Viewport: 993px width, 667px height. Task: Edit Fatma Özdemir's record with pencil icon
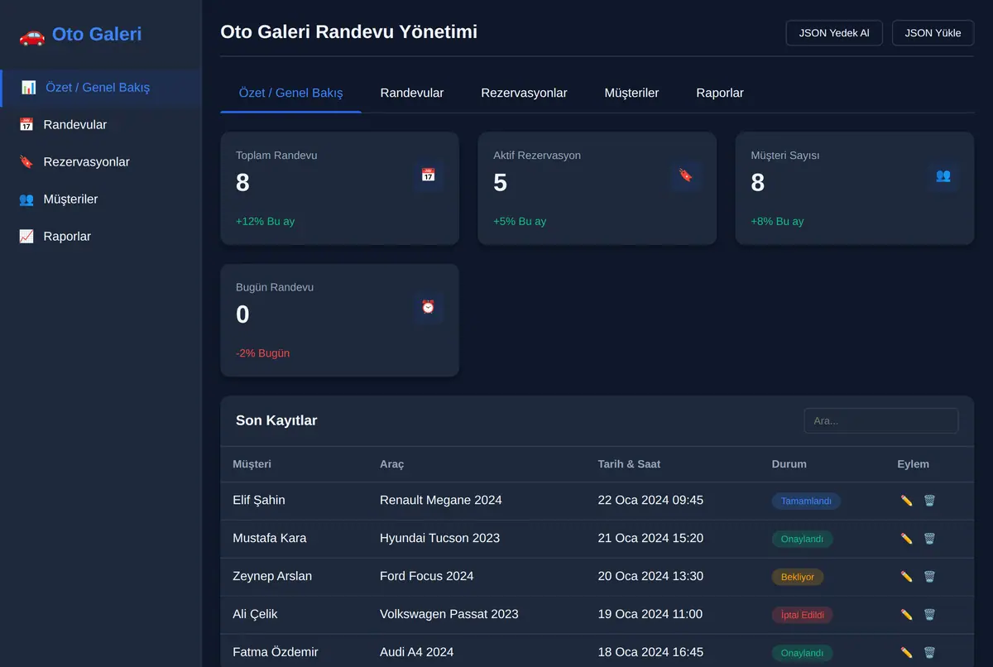pyautogui.click(x=906, y=653)
